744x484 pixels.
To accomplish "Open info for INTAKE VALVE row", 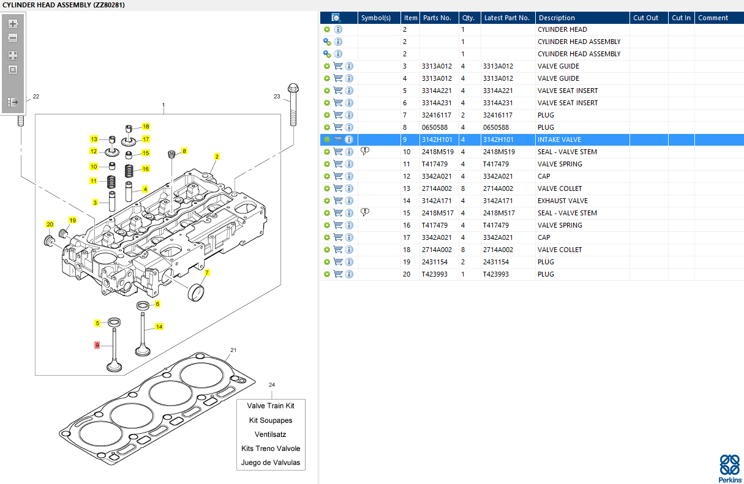I will click(349, 140).
